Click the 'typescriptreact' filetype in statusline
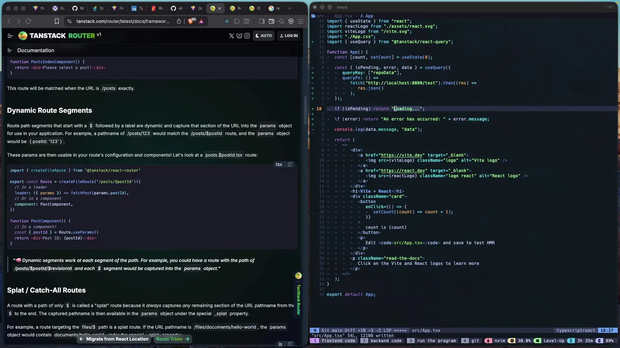 tap(576, 331)
